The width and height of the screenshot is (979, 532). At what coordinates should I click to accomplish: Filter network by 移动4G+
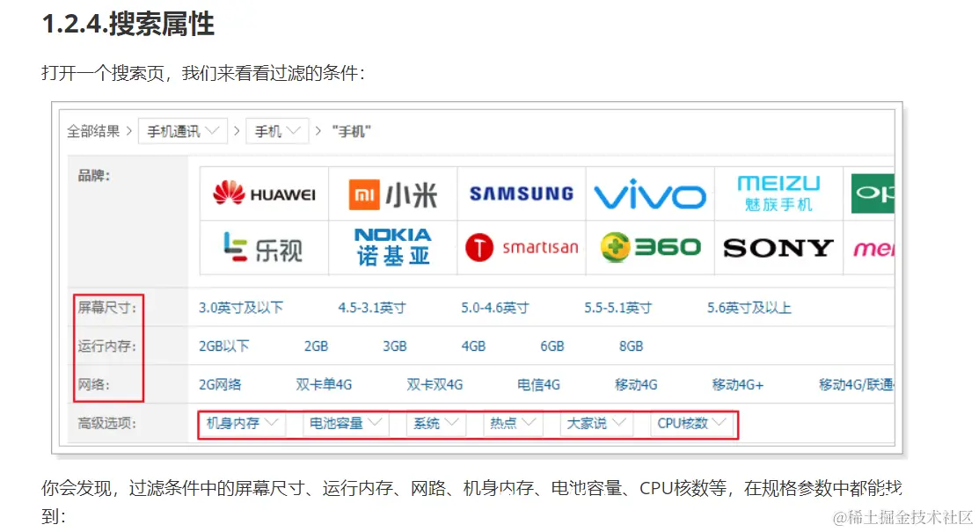coord(737,384)
